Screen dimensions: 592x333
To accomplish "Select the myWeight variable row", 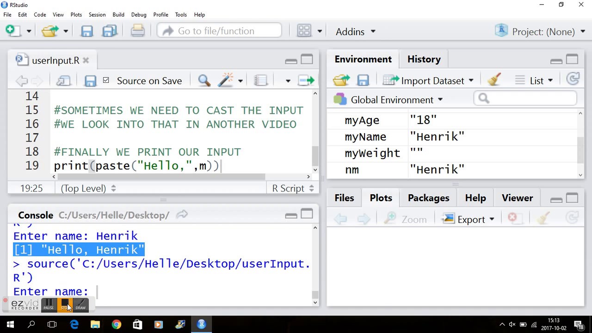I will [x=453, y=153].
